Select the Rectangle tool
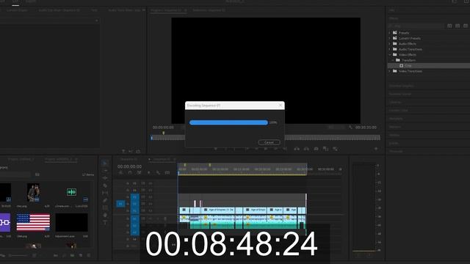This screenshot has width=470, height=264. click(105, 208)
